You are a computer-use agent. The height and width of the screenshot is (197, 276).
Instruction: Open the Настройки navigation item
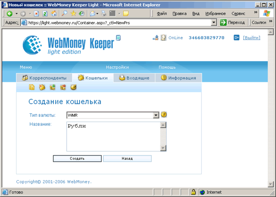(x=117, y=67)
